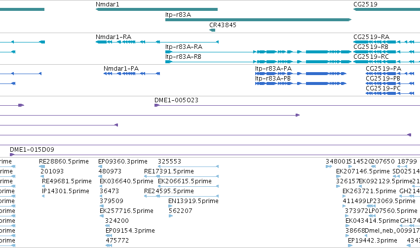Select the Itp-r83A-RA transcript label
The image size is (420, 248).
click(x=184, y=47)
